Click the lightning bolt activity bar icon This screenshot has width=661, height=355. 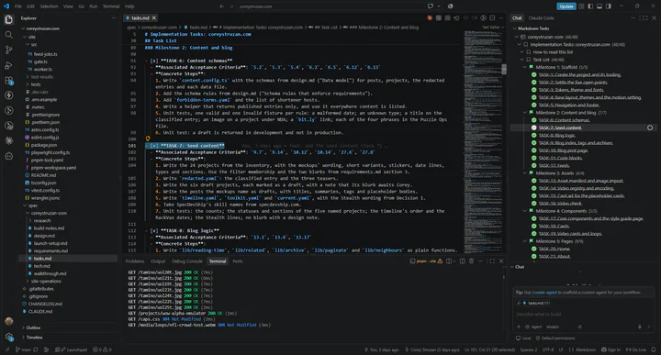point(8,95)
